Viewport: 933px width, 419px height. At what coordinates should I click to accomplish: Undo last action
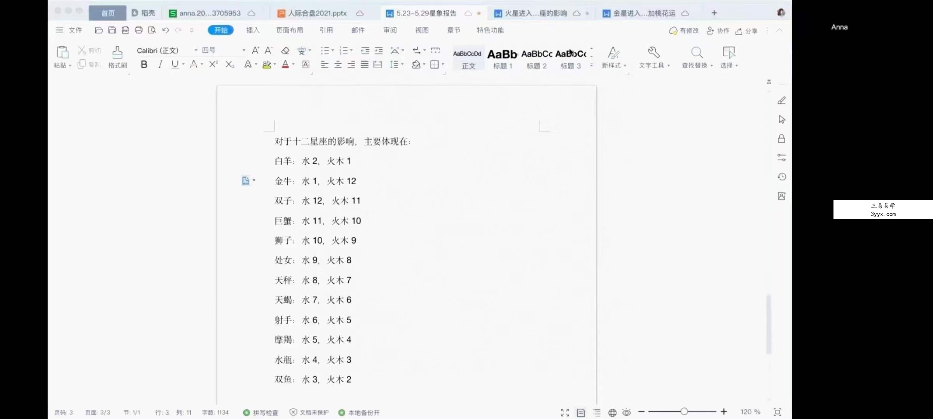point(166,30)
